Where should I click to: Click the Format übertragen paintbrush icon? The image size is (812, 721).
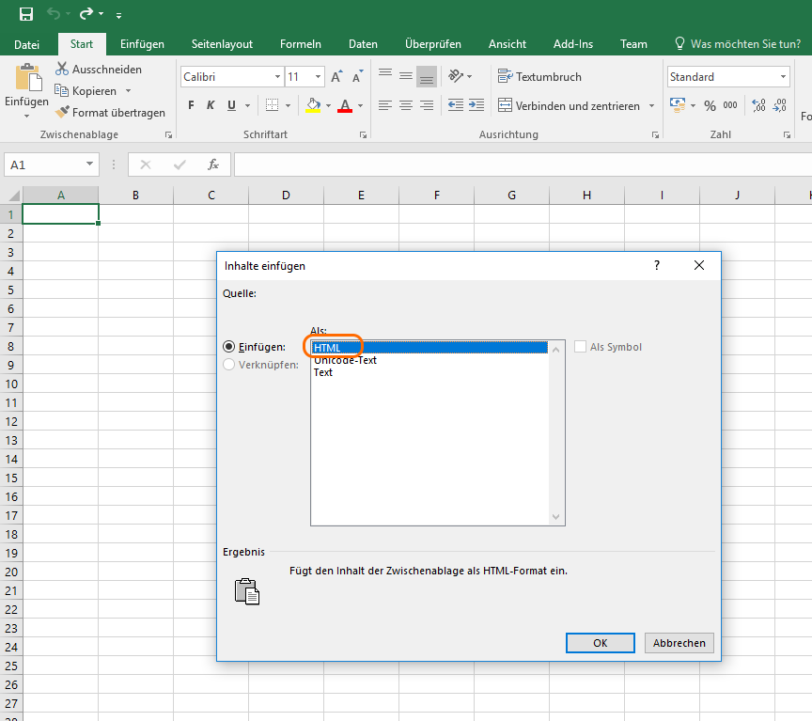click(62, 113)
